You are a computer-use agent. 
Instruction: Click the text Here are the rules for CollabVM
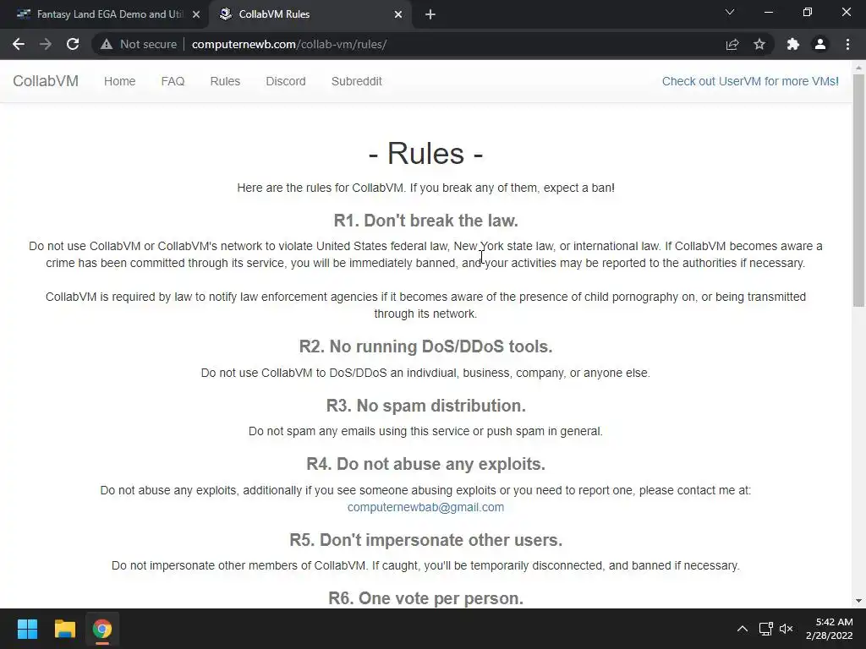321,188
